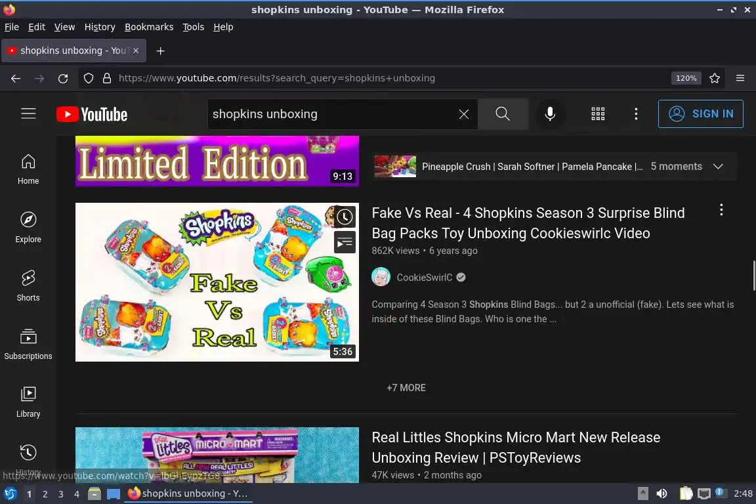
Task: Open the Bookmarks menu
Action: [x=149, y=27]
